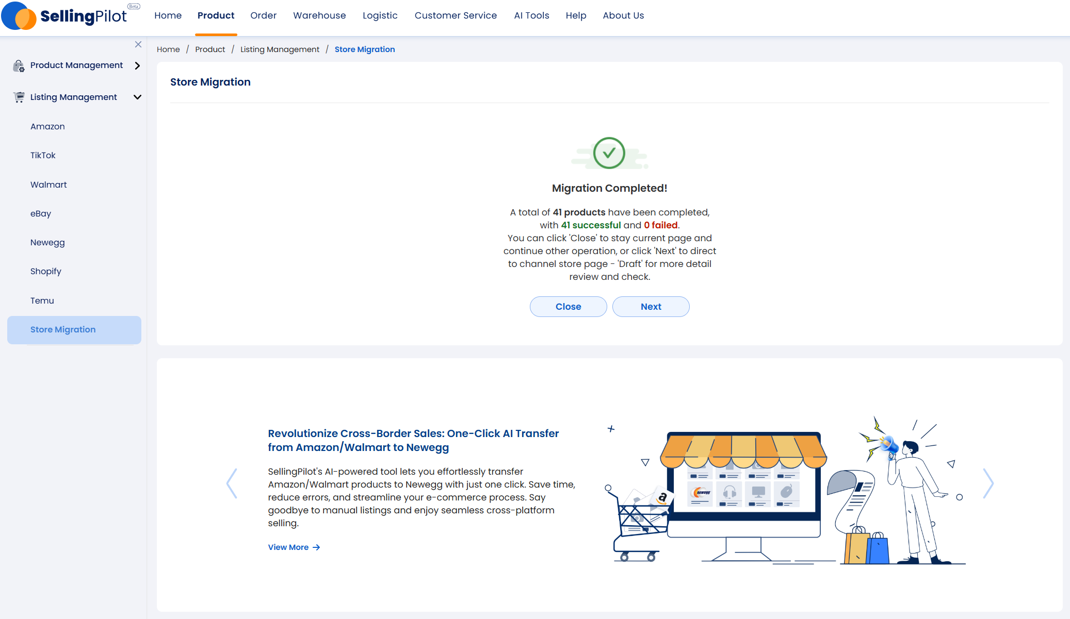Select TikTok in the sidebar
Image resolution: width=1070 pixels, height=619 pixels.
[x=43, y=155]
